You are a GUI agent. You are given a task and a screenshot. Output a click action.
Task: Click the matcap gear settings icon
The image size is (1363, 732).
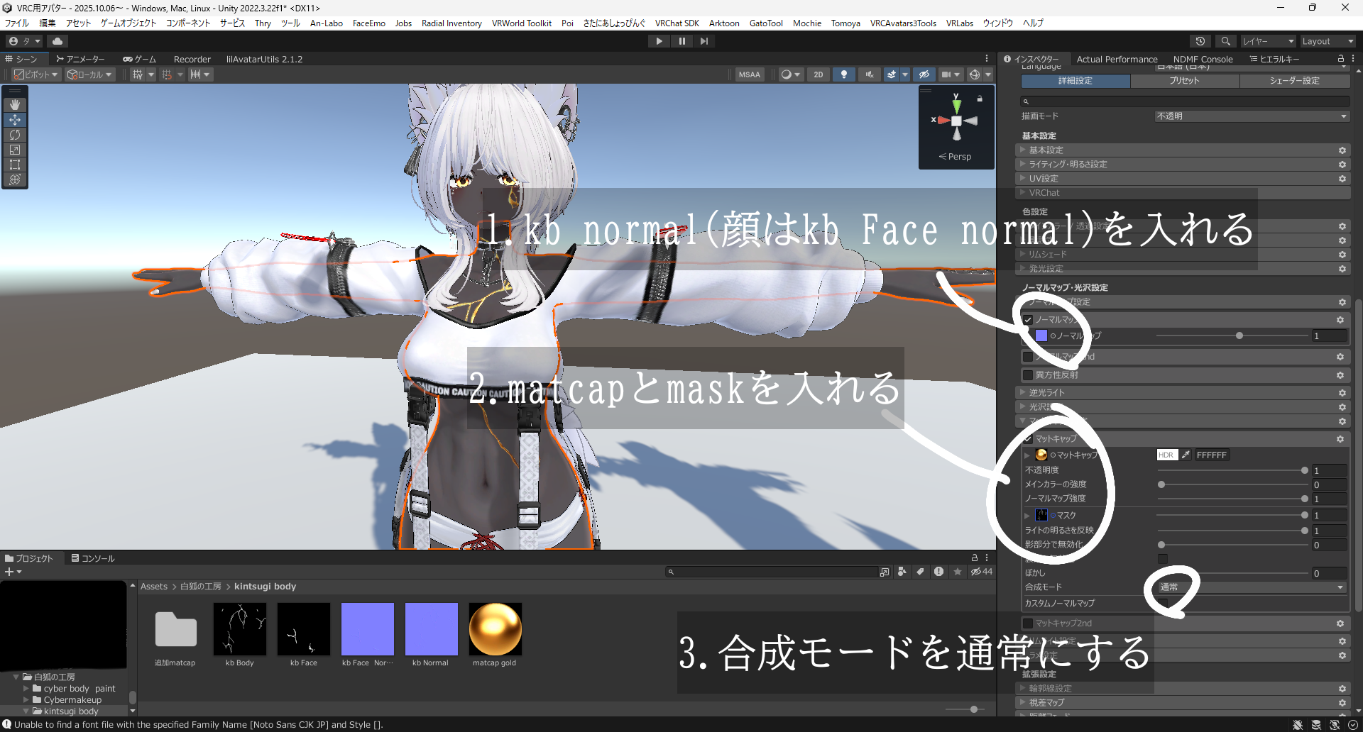pyautogui.click(x=1340, y=439)
